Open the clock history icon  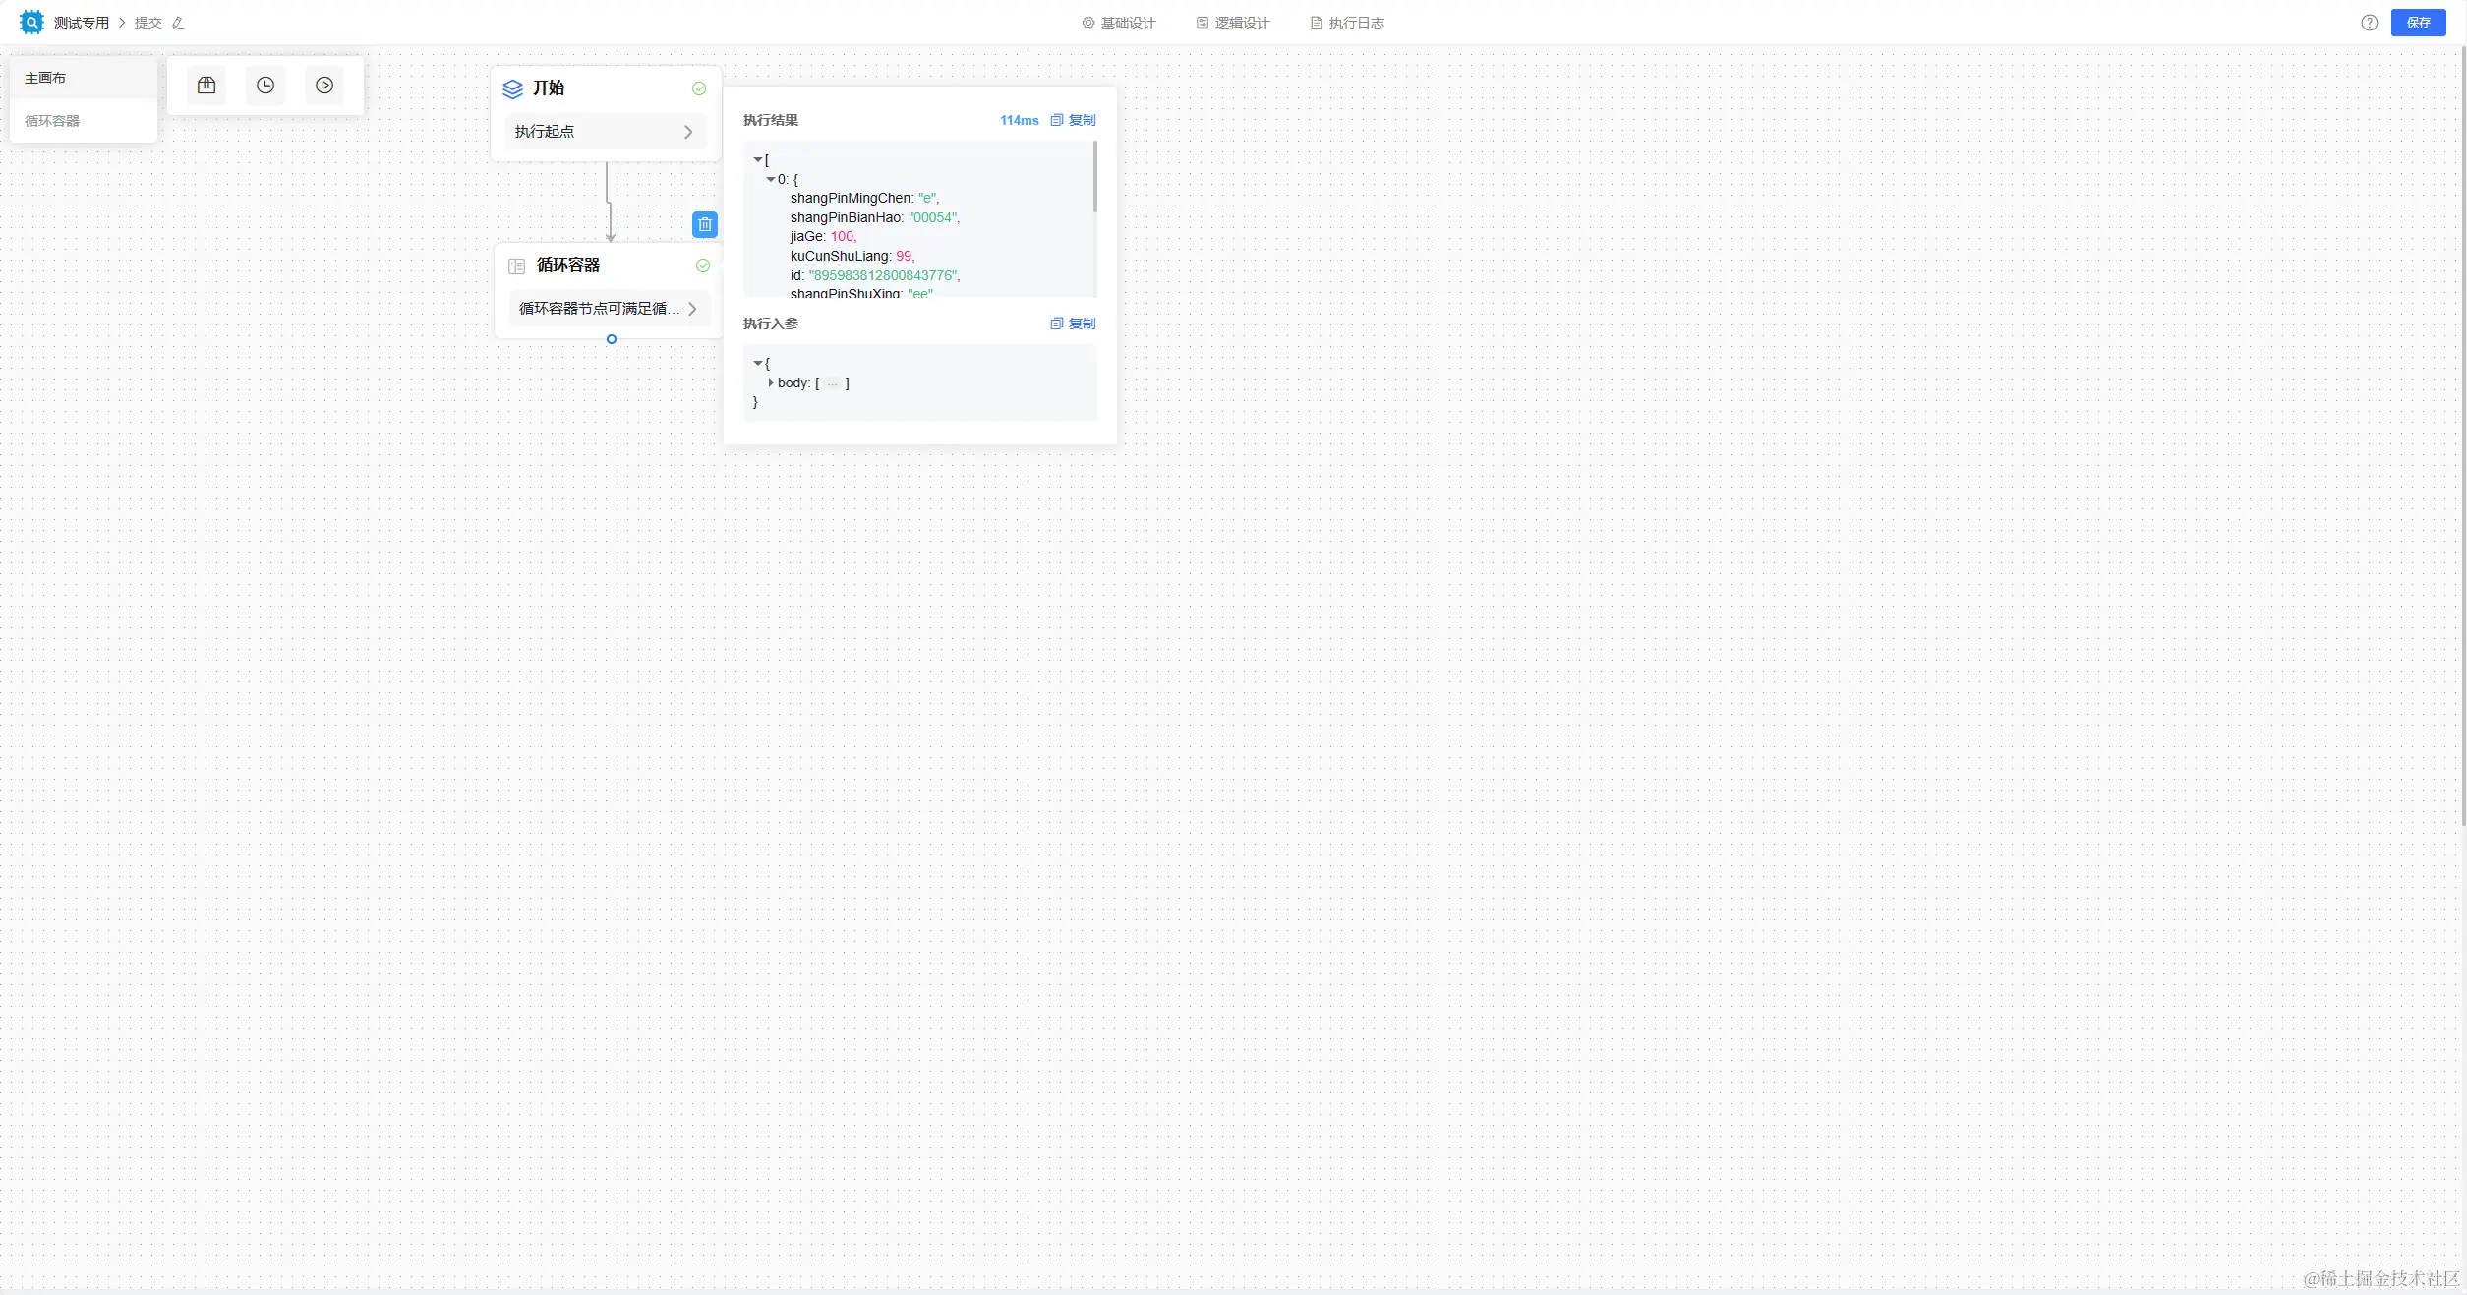click(x=265, y=86)
